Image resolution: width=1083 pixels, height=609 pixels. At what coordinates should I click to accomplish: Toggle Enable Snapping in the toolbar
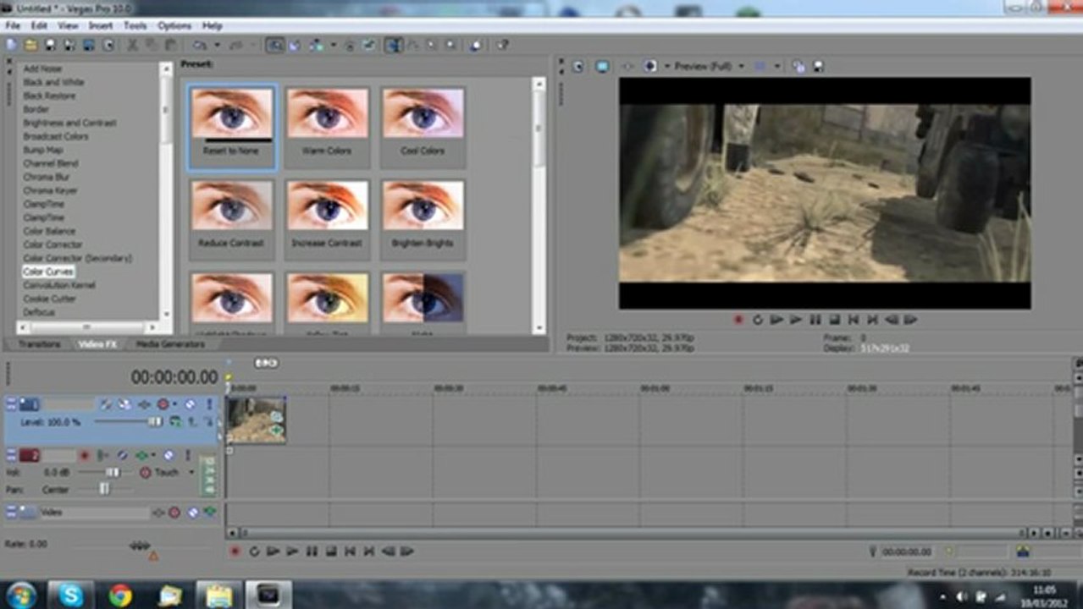point(274,45)
